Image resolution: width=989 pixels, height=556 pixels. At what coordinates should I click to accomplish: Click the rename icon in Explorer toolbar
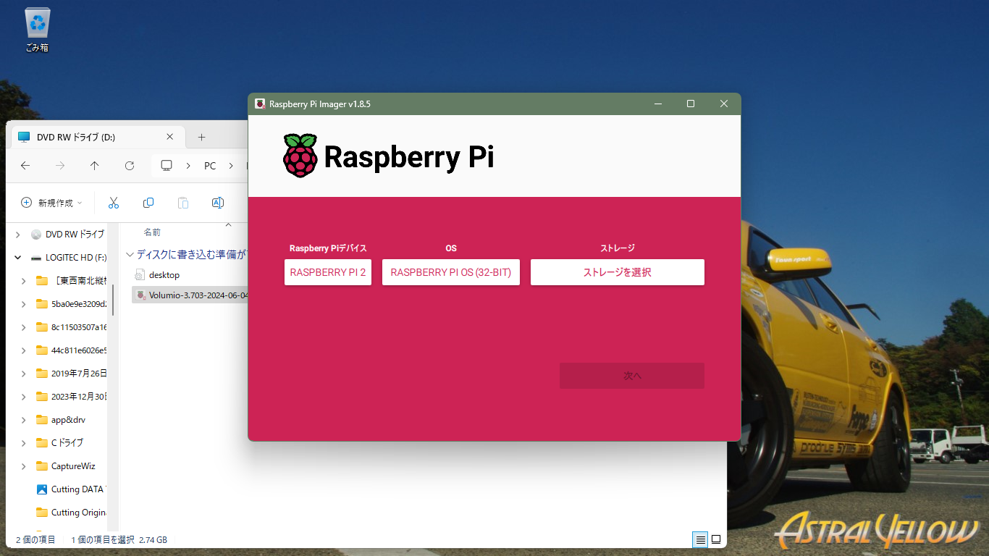click(x=217, y=203)
